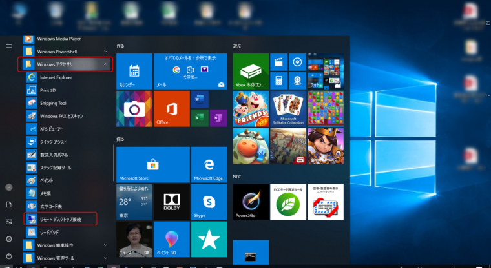491x268 pixels.
Task: Expand Windows 管理ツール folder
Action: point(66,258)
